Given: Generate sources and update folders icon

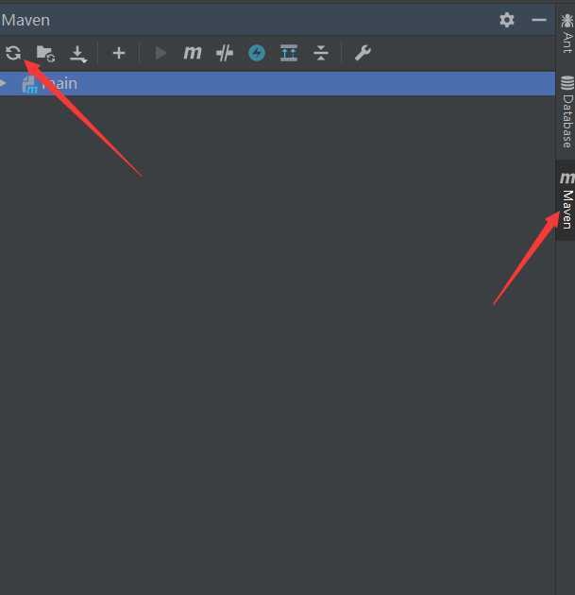Looking at the screenshot, I should pos(46,53).
